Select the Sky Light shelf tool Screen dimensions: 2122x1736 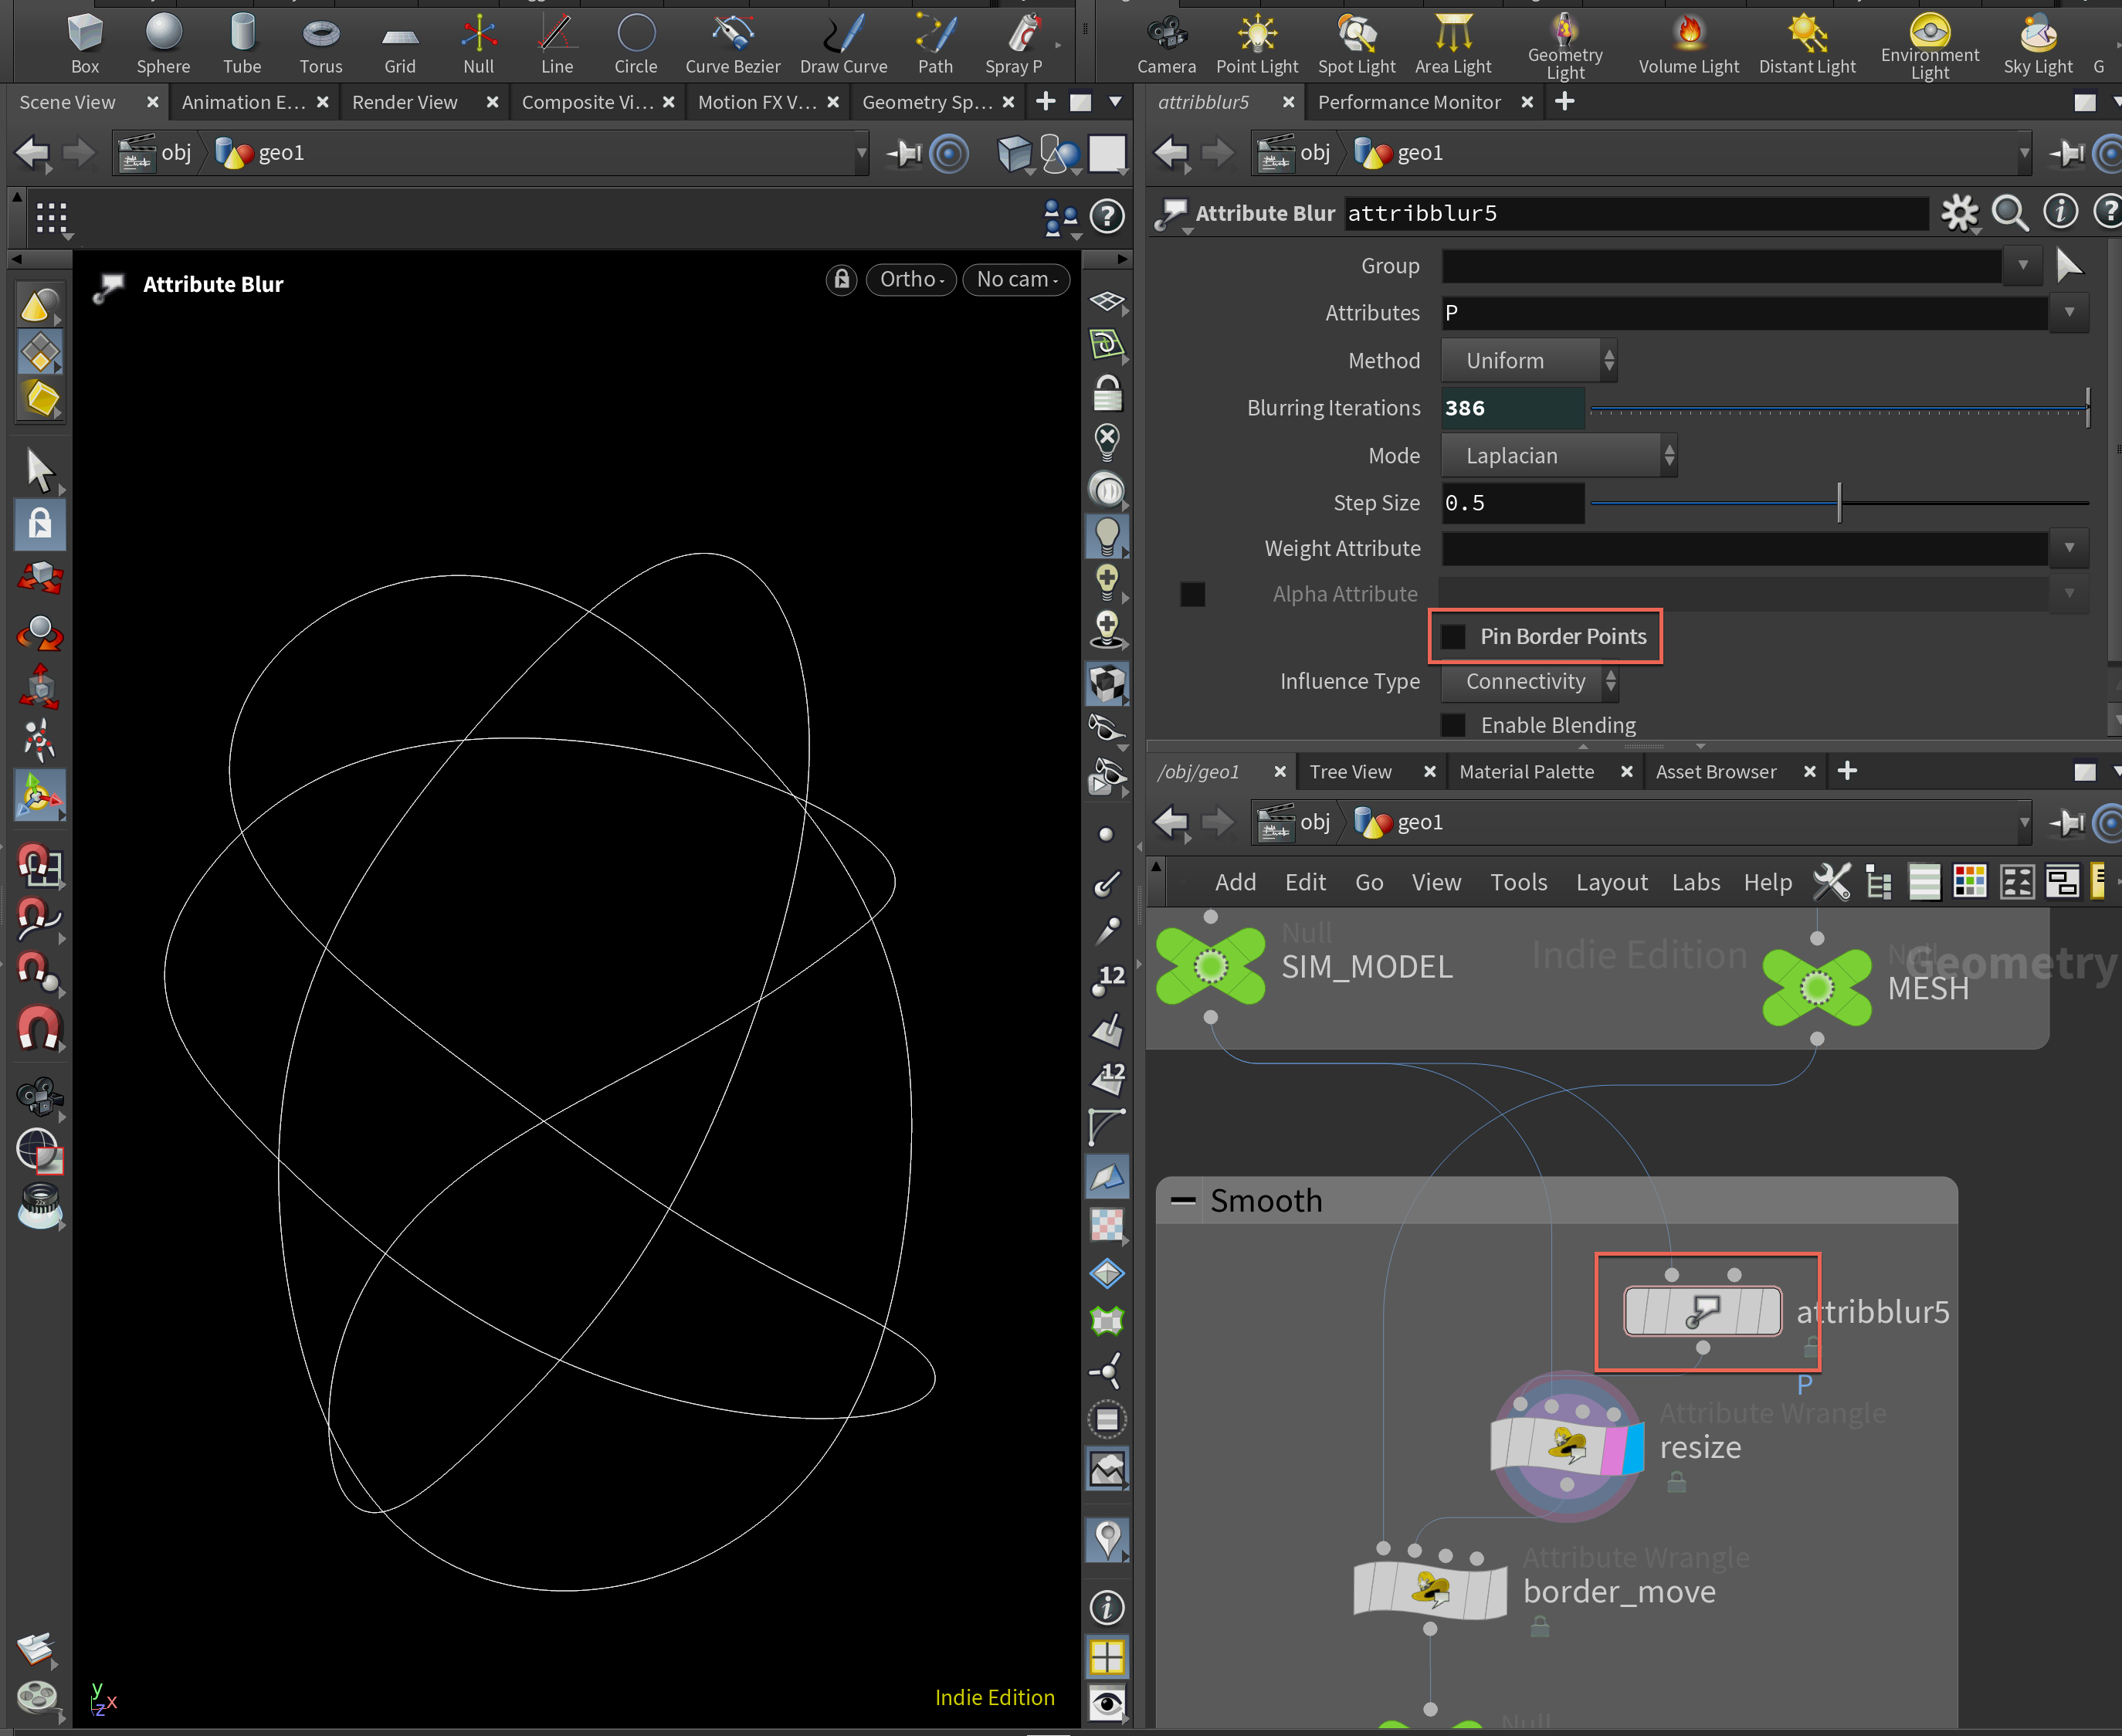(x=2037, y=43)
